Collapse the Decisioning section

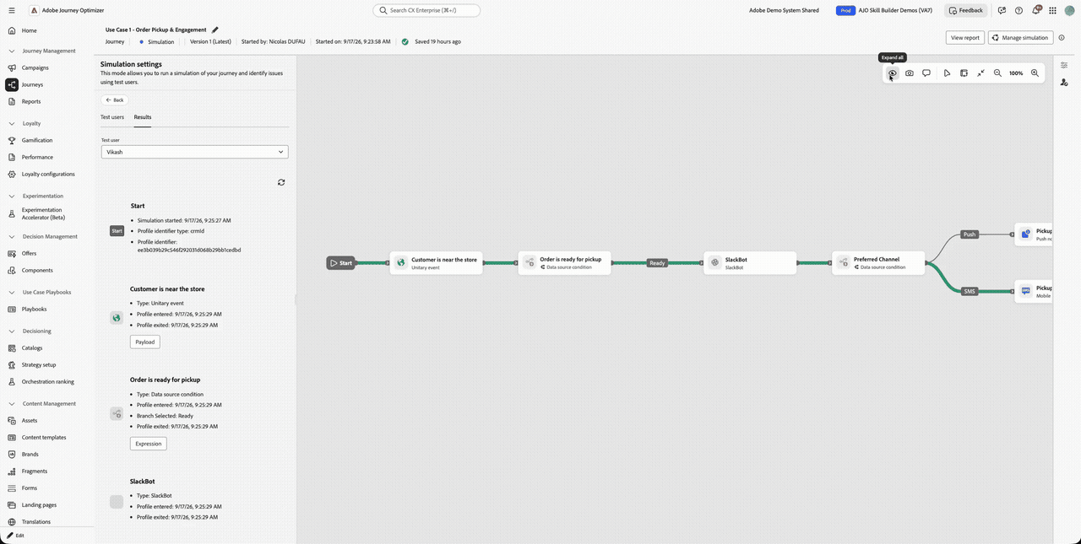click(x=12, y=331)
